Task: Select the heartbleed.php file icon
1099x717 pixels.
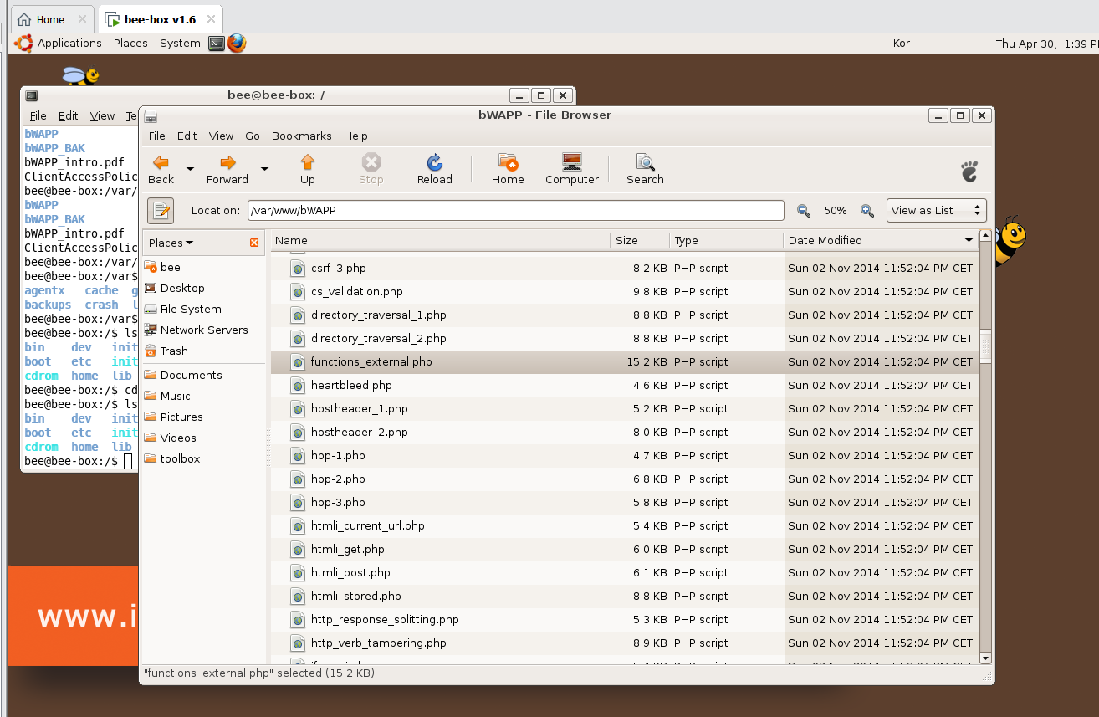Action: coord(298,385)
